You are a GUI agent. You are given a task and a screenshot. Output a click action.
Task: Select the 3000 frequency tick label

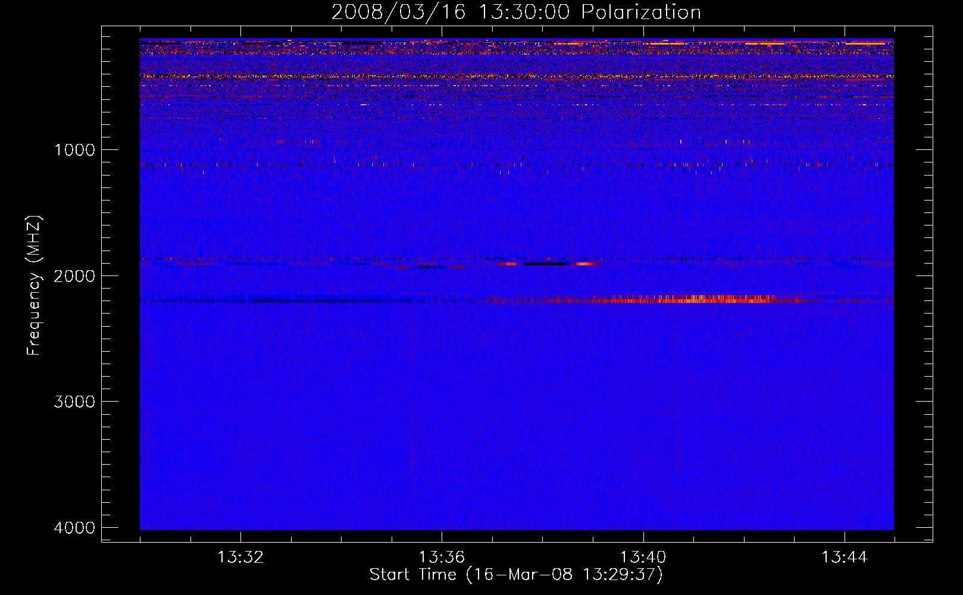point(74,402)
